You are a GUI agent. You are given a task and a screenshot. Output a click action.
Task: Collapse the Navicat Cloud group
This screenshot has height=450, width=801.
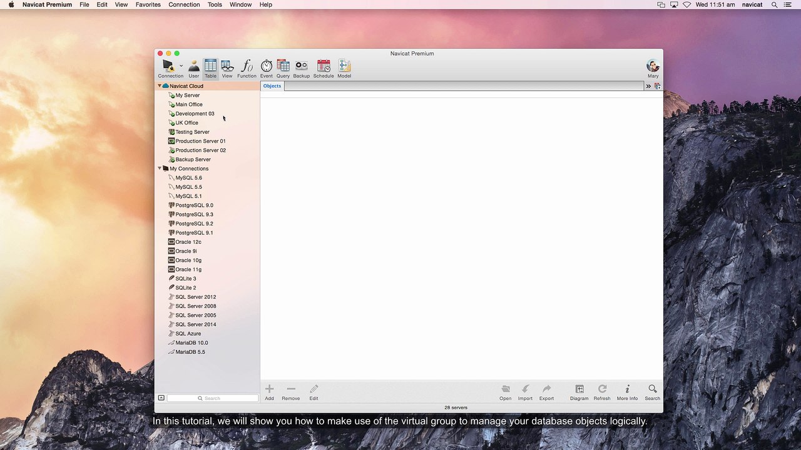[x=159, y=86]
